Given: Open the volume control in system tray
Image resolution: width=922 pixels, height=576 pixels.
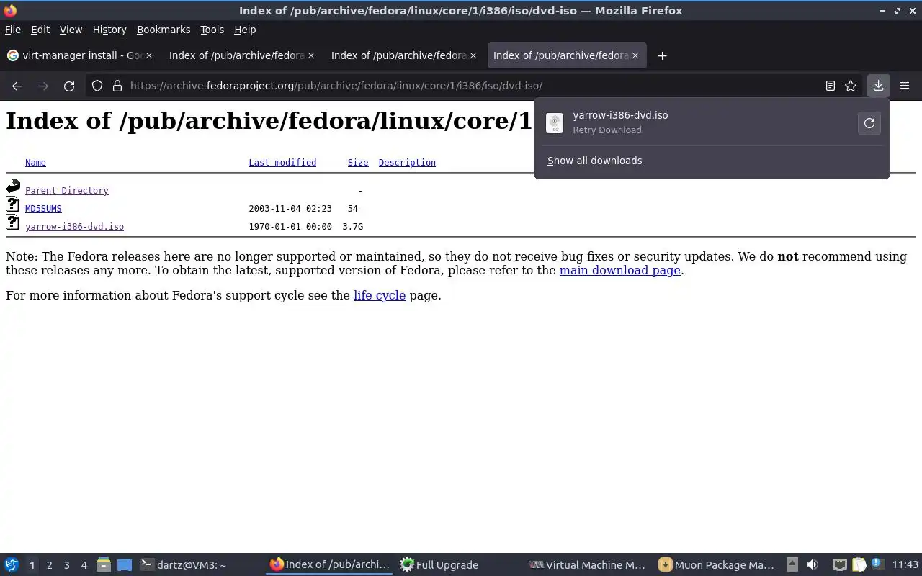Looking at the screenshot, I should pos(813,565).
